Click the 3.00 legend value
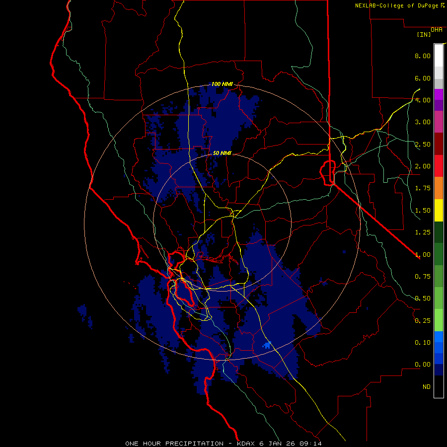 click(423, 122)
